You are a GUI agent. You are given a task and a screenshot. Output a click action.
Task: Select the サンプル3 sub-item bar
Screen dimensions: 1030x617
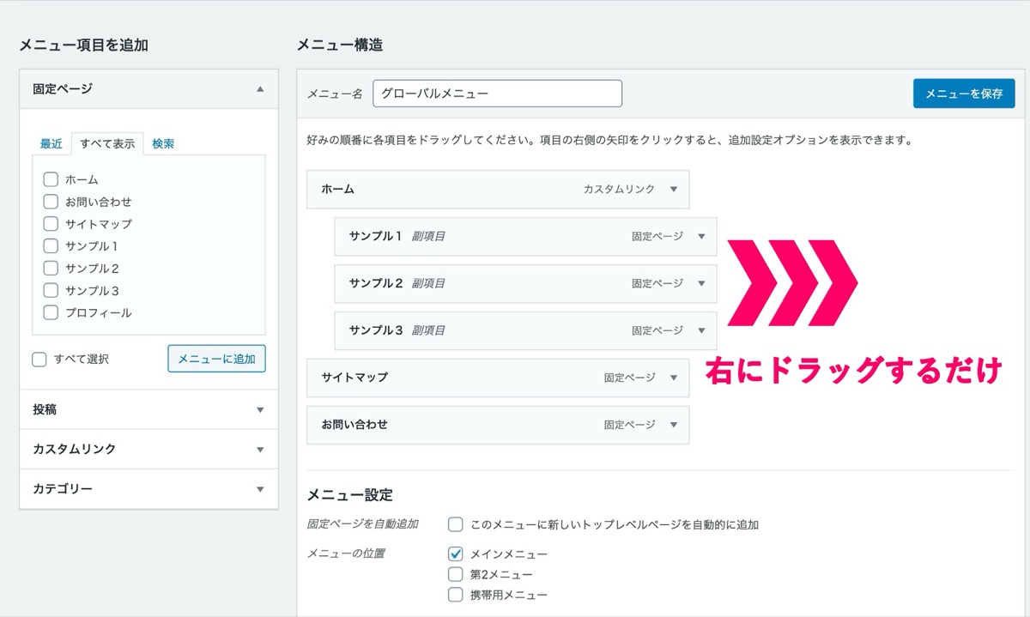(x=525, y=330)
